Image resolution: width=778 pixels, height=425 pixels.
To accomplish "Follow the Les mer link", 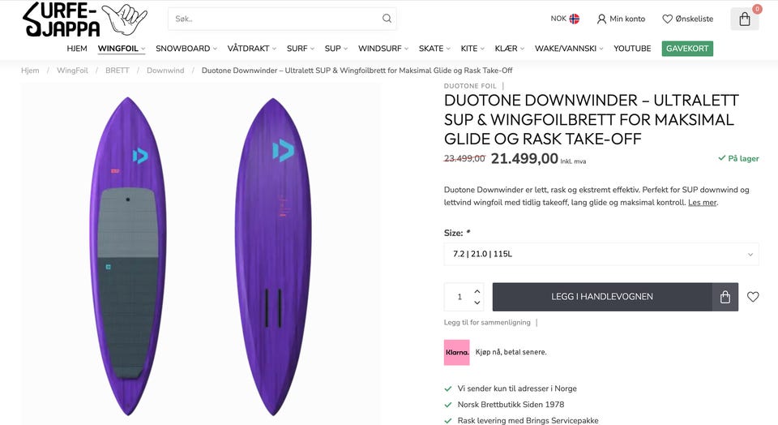I will tap(702, 203).
